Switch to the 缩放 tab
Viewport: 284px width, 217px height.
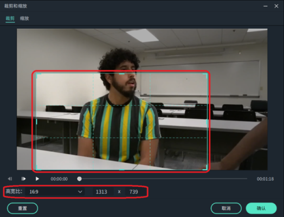coord(24,18)
